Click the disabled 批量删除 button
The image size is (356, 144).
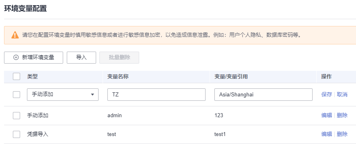click(119, 58)
